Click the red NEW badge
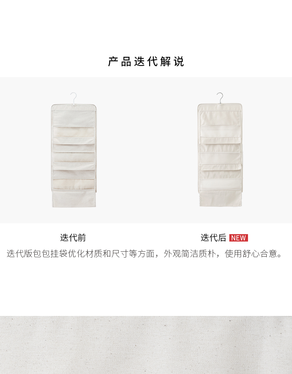 click(238, 238)
